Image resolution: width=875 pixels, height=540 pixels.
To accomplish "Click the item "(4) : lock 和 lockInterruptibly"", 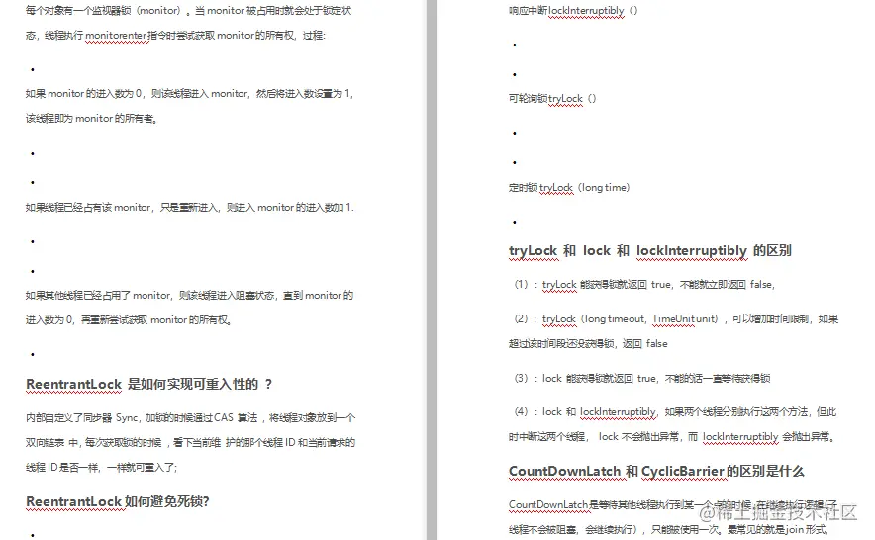I will point(675,411).
